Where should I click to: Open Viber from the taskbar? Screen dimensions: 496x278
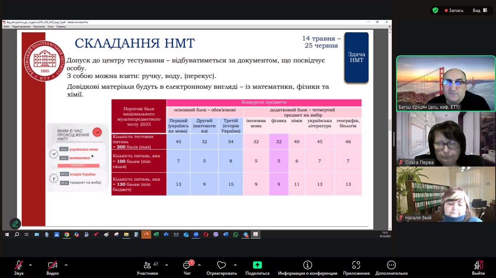pyautogui.click(x=216, y=235)
